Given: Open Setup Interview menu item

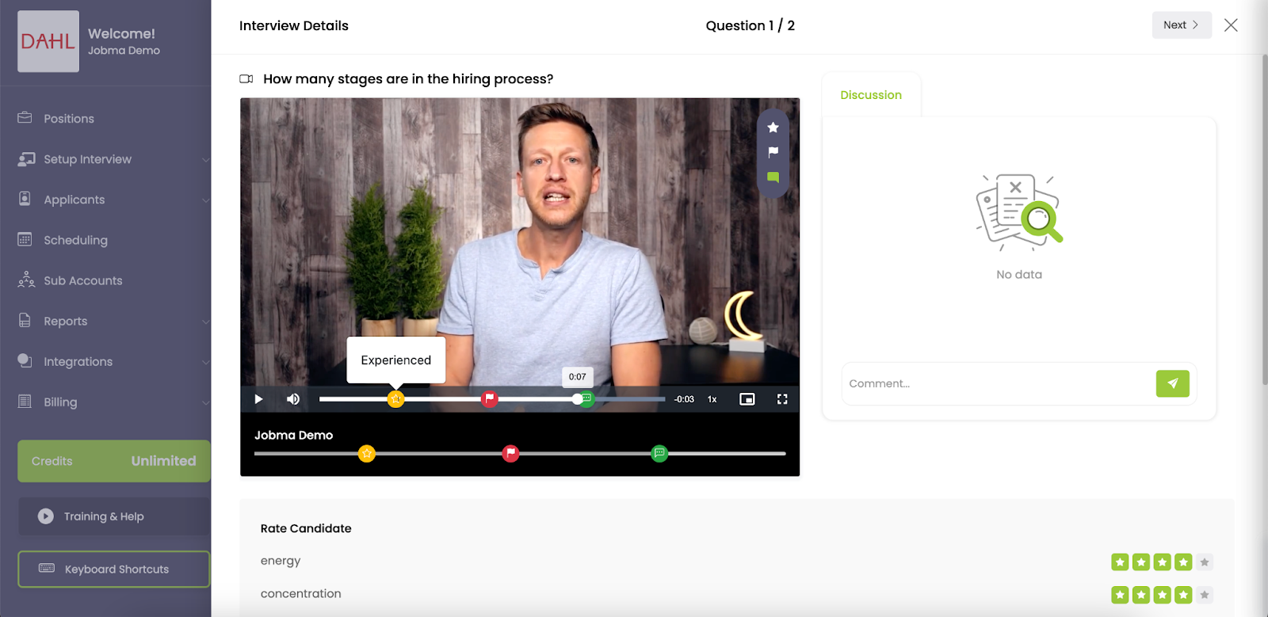Looking at the screenshot, I should tap(88, 159).
